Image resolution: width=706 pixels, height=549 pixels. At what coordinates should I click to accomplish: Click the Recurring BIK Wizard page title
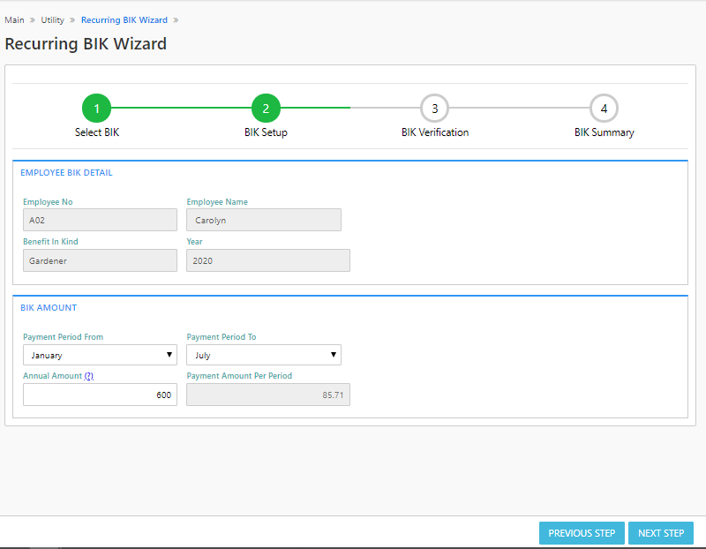86,43
